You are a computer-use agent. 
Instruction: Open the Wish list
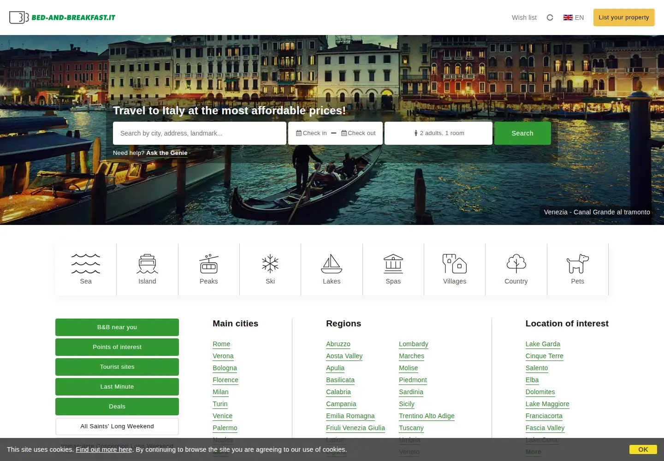coord(524,18)
